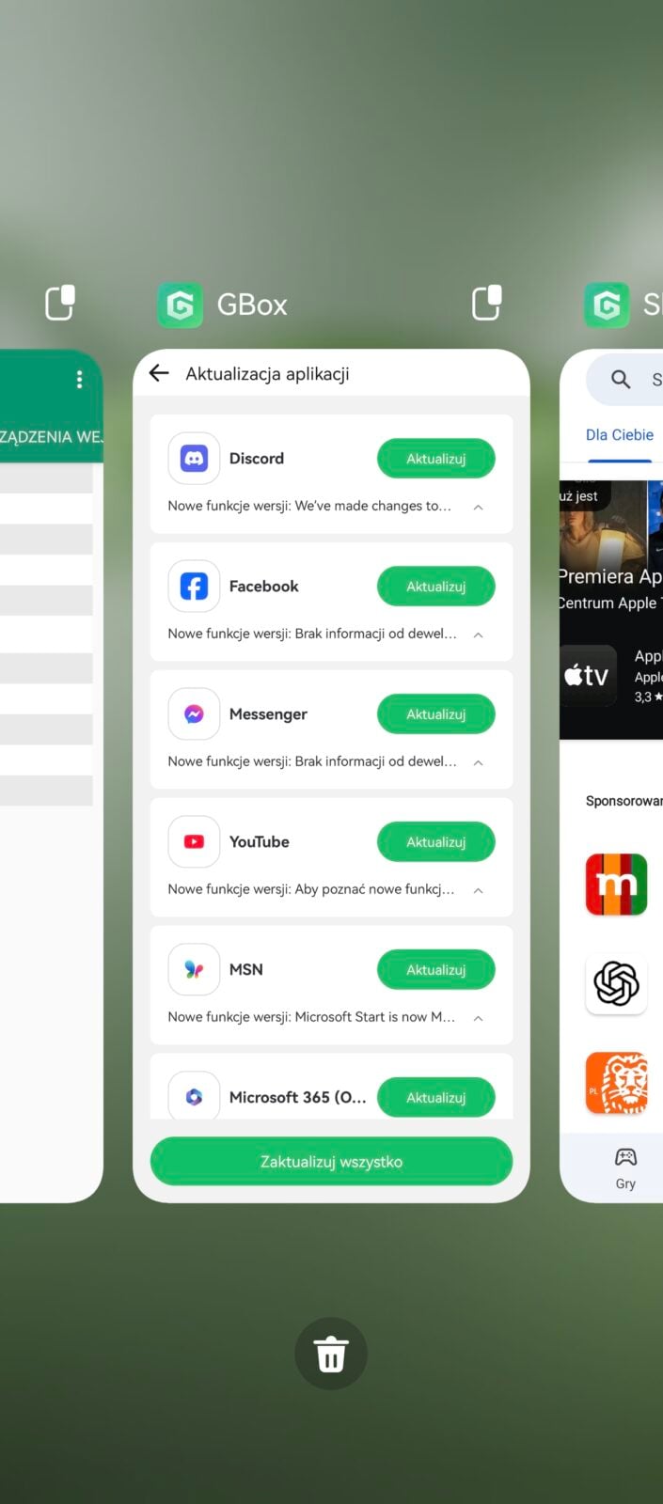Tap the ChatGPT sponsored app icon
663x1504 pixels.
point(616,983)
